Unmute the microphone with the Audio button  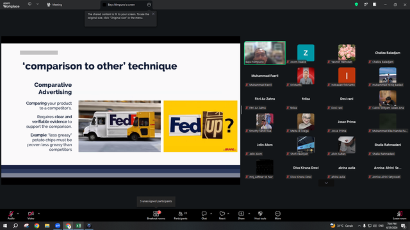tap(11, 215)
